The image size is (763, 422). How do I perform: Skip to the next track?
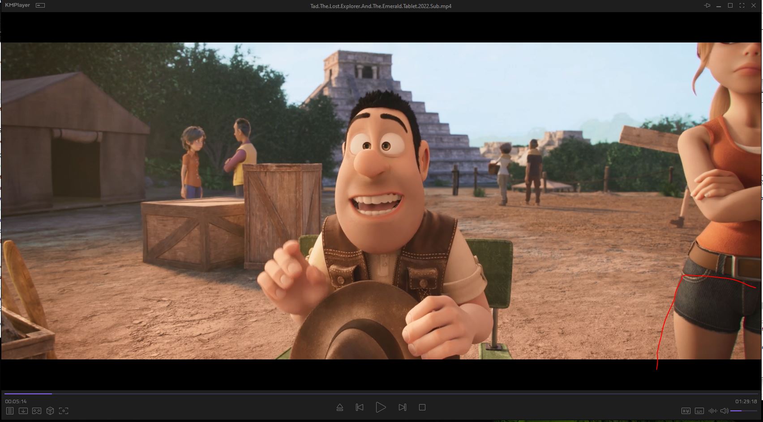tap(402, 407)
